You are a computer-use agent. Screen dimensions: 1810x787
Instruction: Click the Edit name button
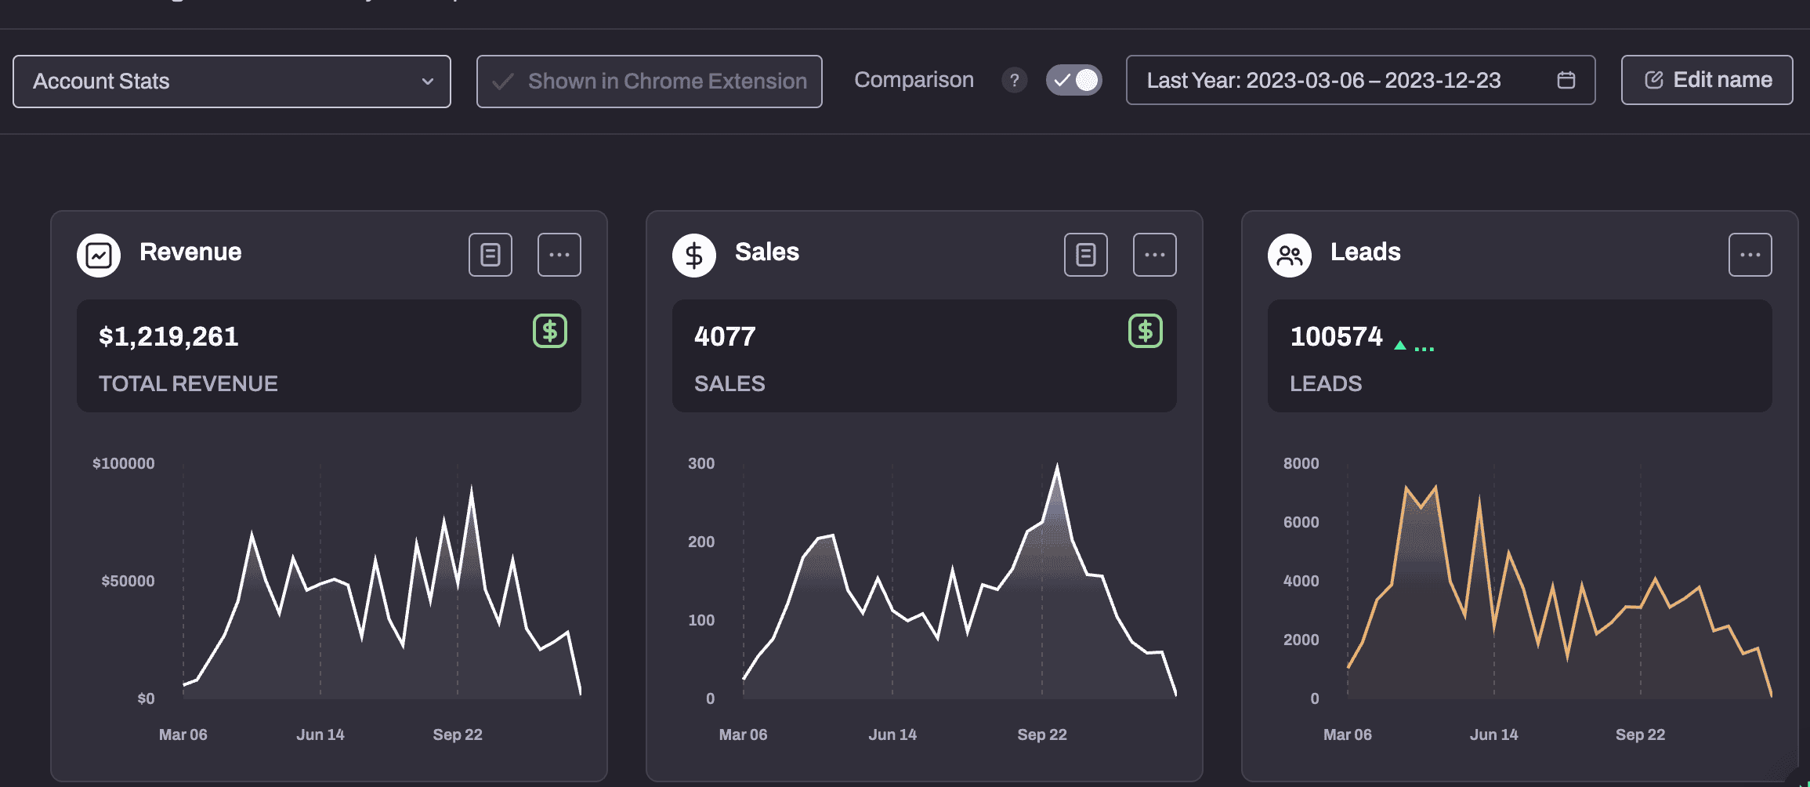(x=1707, y=80)
